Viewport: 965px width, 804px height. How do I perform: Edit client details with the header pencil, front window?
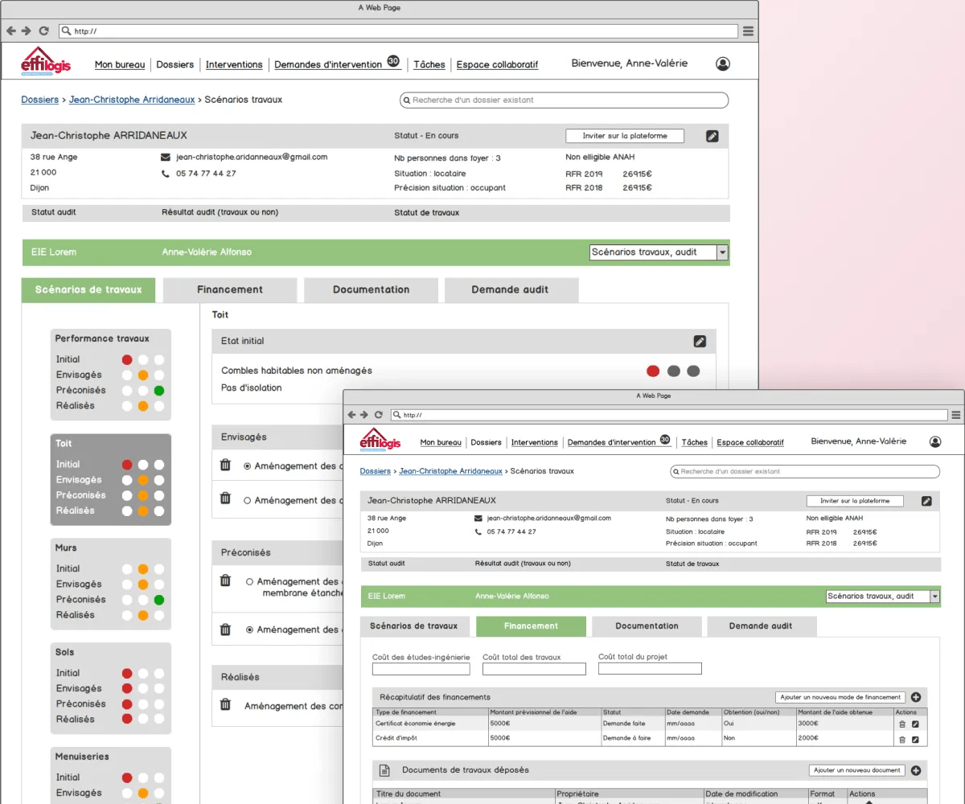pos(926,501)
